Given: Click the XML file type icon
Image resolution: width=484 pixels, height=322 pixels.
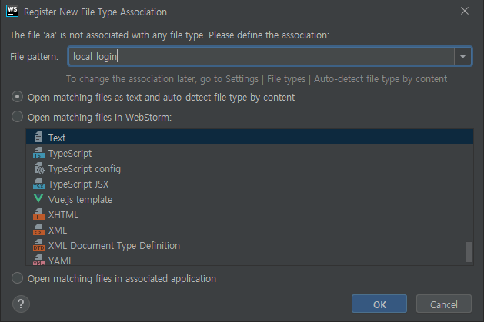Looking at the screenshot, I should point(38,230).
